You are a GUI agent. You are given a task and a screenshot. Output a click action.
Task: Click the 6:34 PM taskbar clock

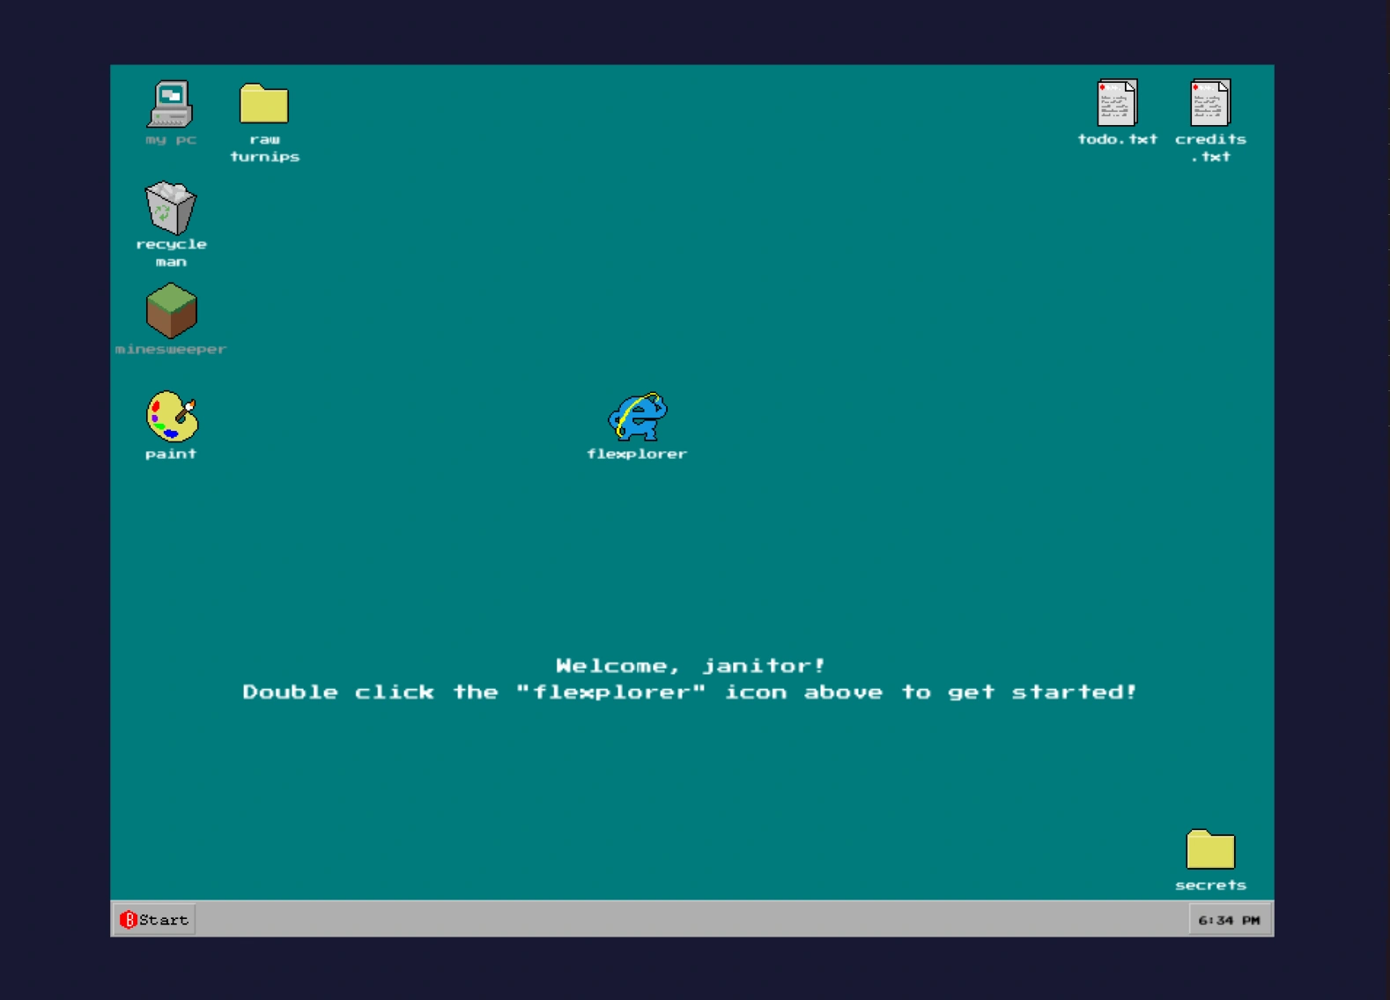coord(1229,920)
